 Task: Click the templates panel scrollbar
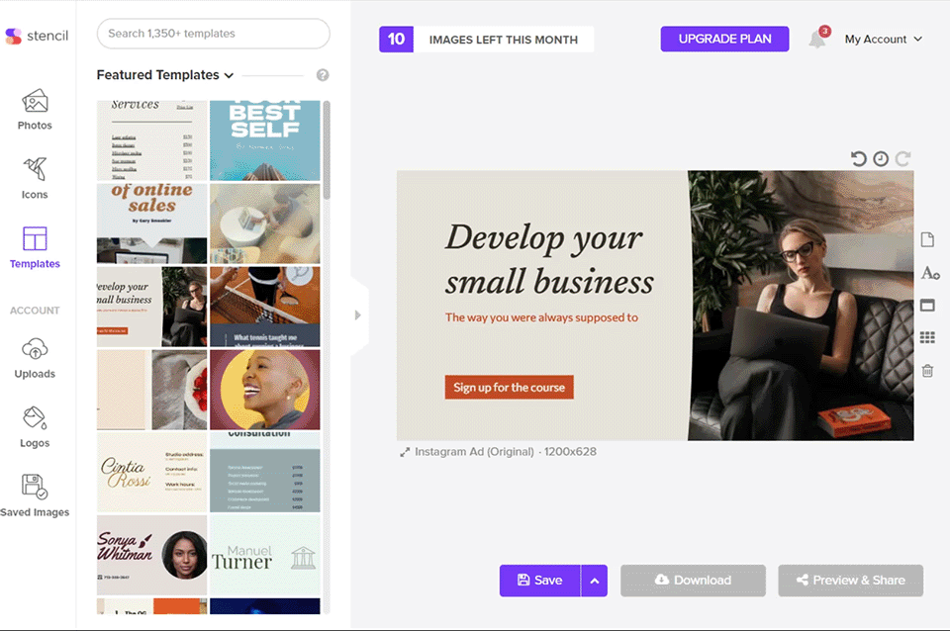click(327, 150)
